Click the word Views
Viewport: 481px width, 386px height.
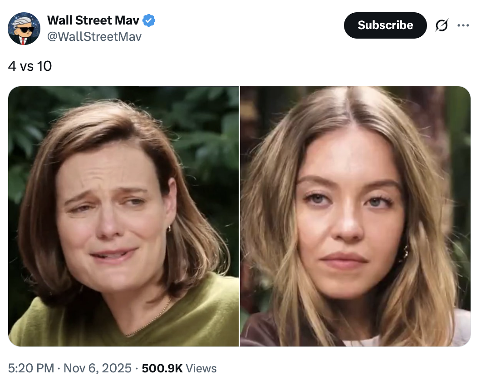tap(201, 368)
